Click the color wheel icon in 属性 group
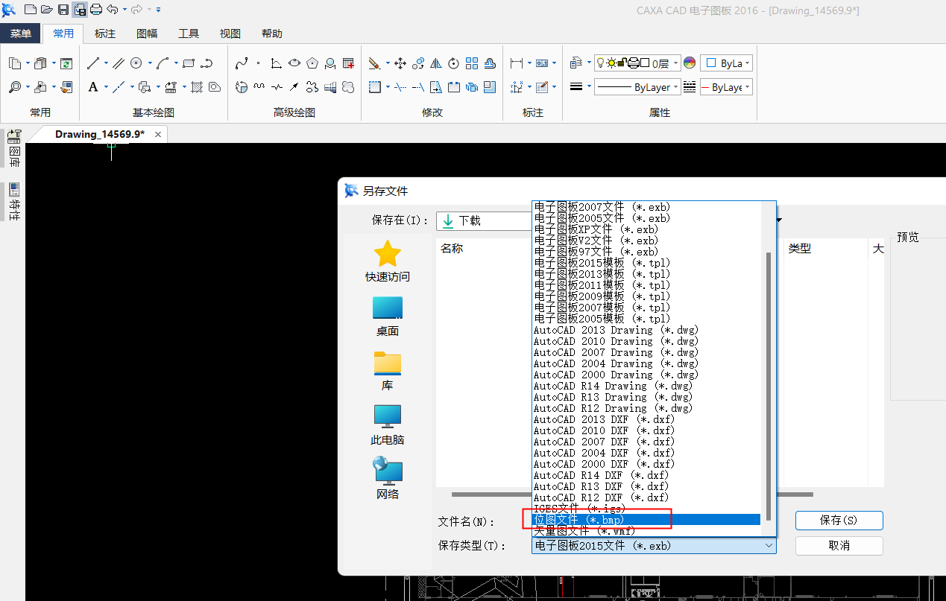Image resolution: width=946 pixels, height=601 pixels. pos(690,63)
